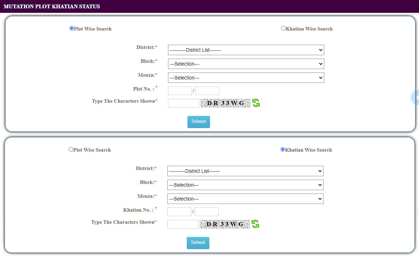The width and height of the screenshot is (419, 256).
Task: Refresh the captcha in the Plot No. form
Action: [256, 103]
